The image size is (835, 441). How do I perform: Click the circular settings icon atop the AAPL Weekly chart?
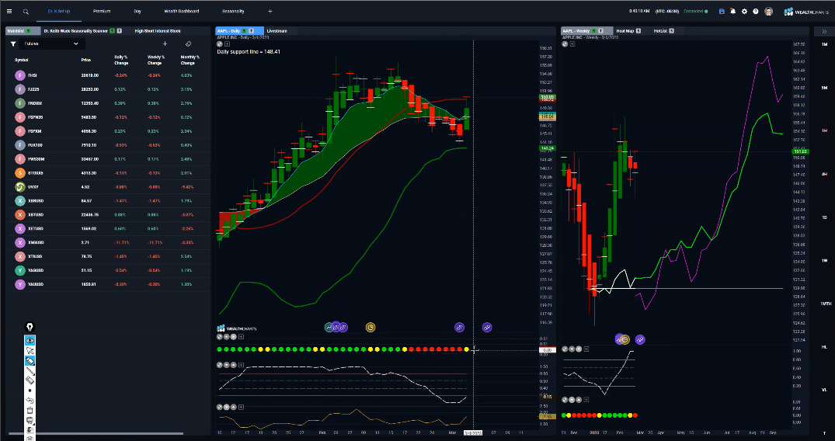[x=565, y=44]
